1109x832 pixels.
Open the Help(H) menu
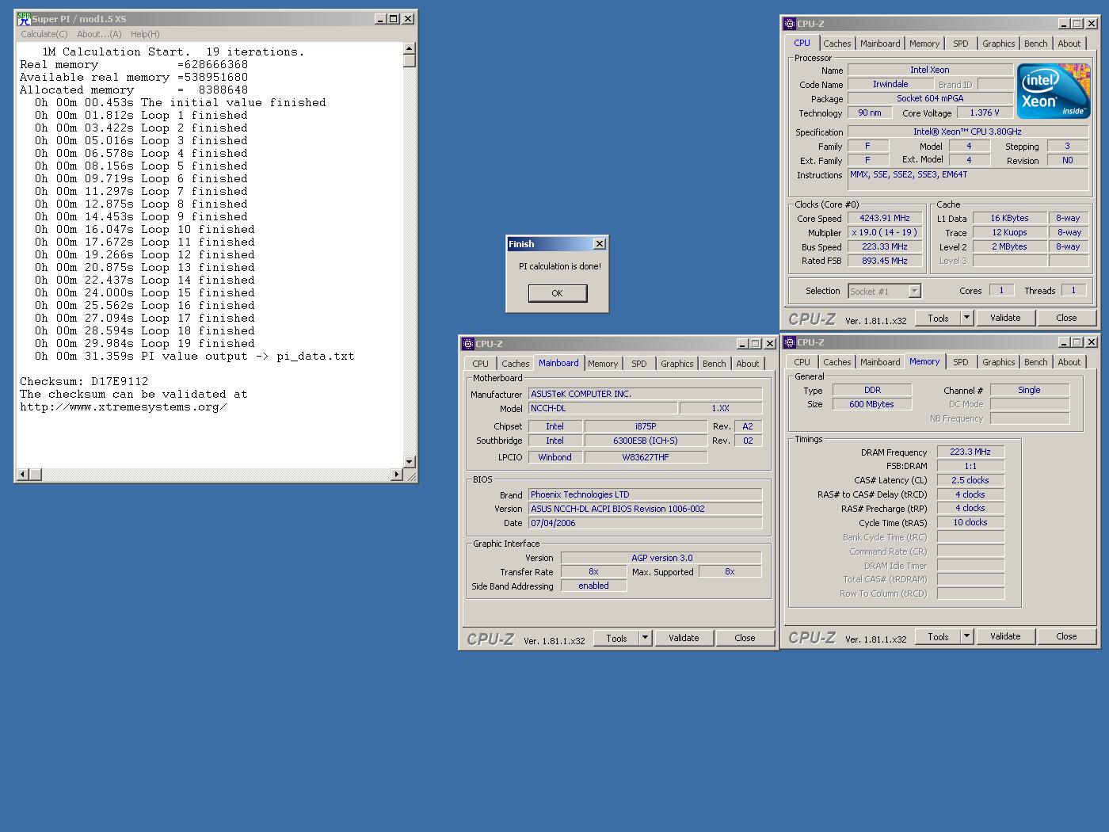[x=145, y=34]
